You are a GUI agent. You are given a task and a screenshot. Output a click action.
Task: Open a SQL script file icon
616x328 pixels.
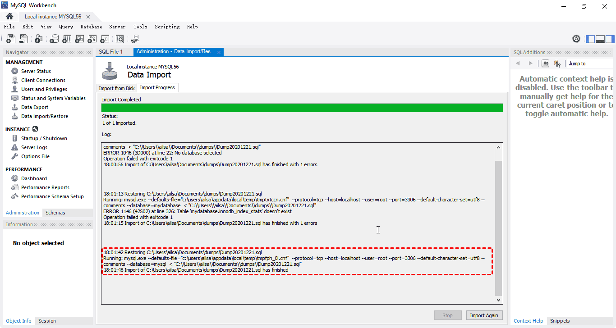click(24, 39)
